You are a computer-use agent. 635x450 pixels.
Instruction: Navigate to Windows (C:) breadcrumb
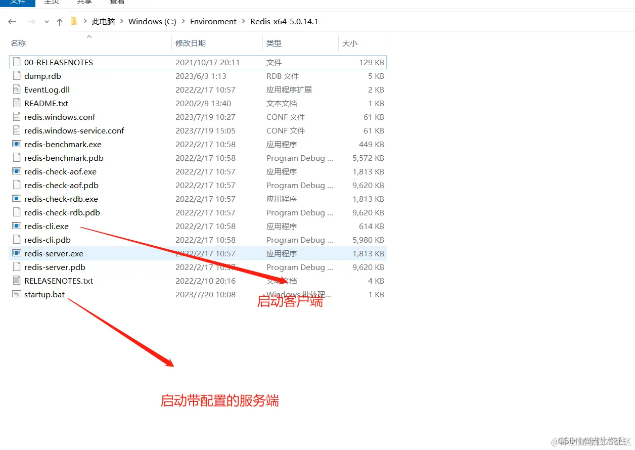click(152, 22)
